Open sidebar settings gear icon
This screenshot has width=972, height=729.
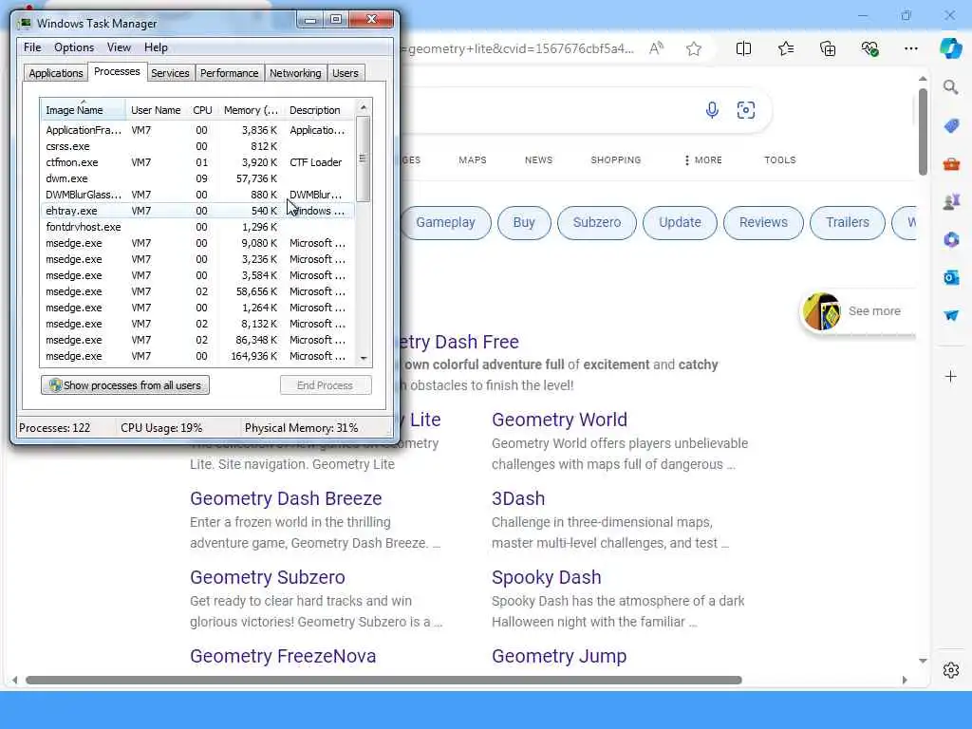pyautogui.click(x=951, y=670)
